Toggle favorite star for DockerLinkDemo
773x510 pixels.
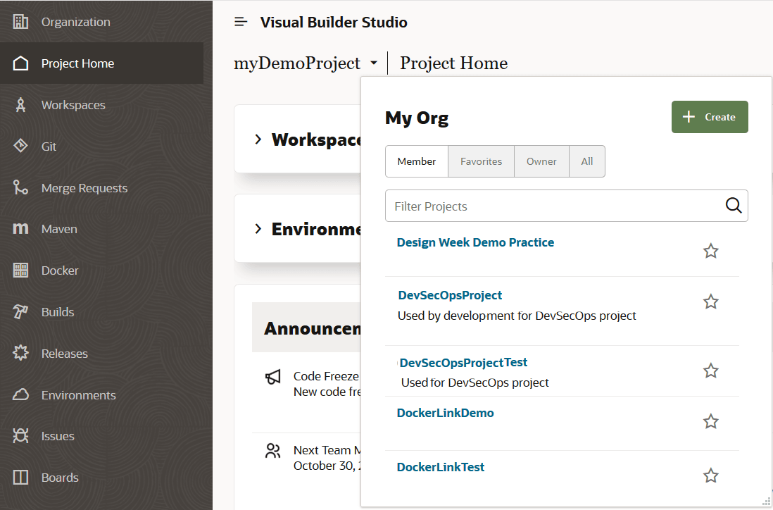pyautogui.click(x=710, y=421)
